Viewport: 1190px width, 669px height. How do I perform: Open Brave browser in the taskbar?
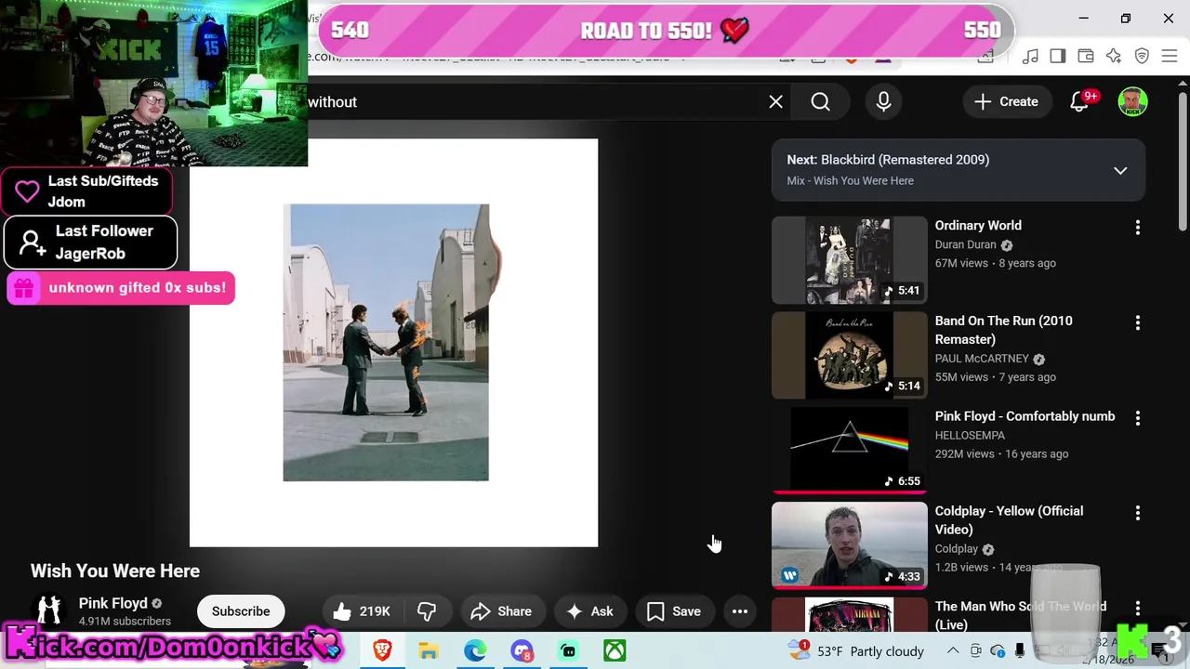click(x=382, y=650)
